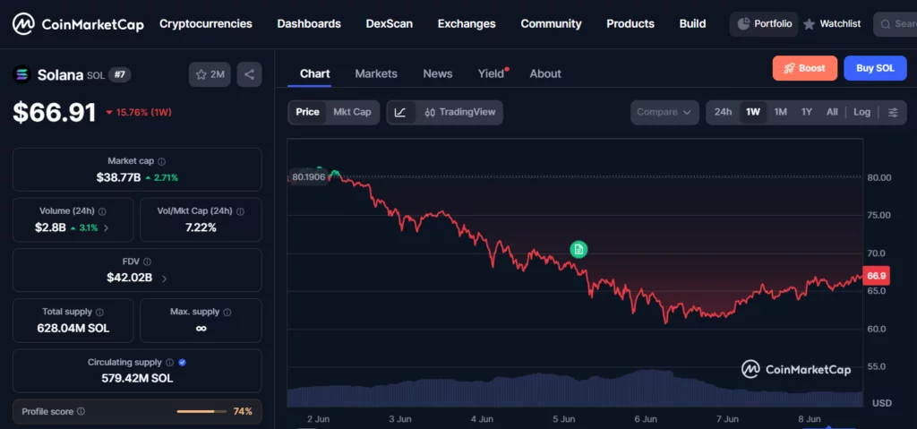Click the info icon next to Total supply
917x429 pixels.
pos(100,312)
